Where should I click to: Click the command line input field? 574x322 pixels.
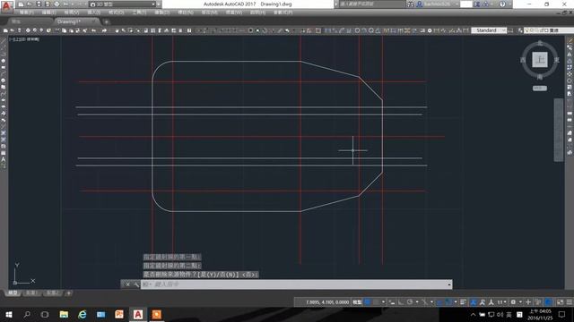pos(294,284)
